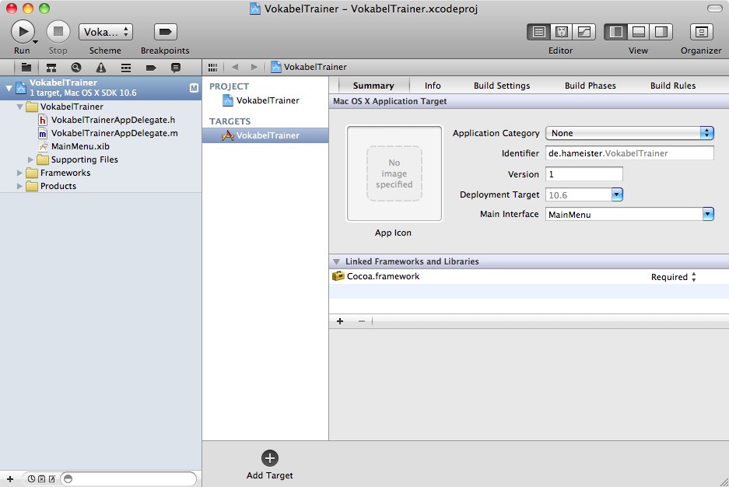
Task: Open the Application Category dropdown
Action: pyautogui.click(x=629, y=133)
